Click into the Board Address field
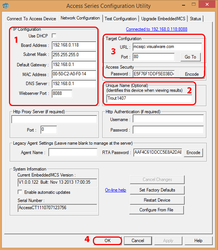This screenshot has height=250, width=218. (x=74, y=45)
